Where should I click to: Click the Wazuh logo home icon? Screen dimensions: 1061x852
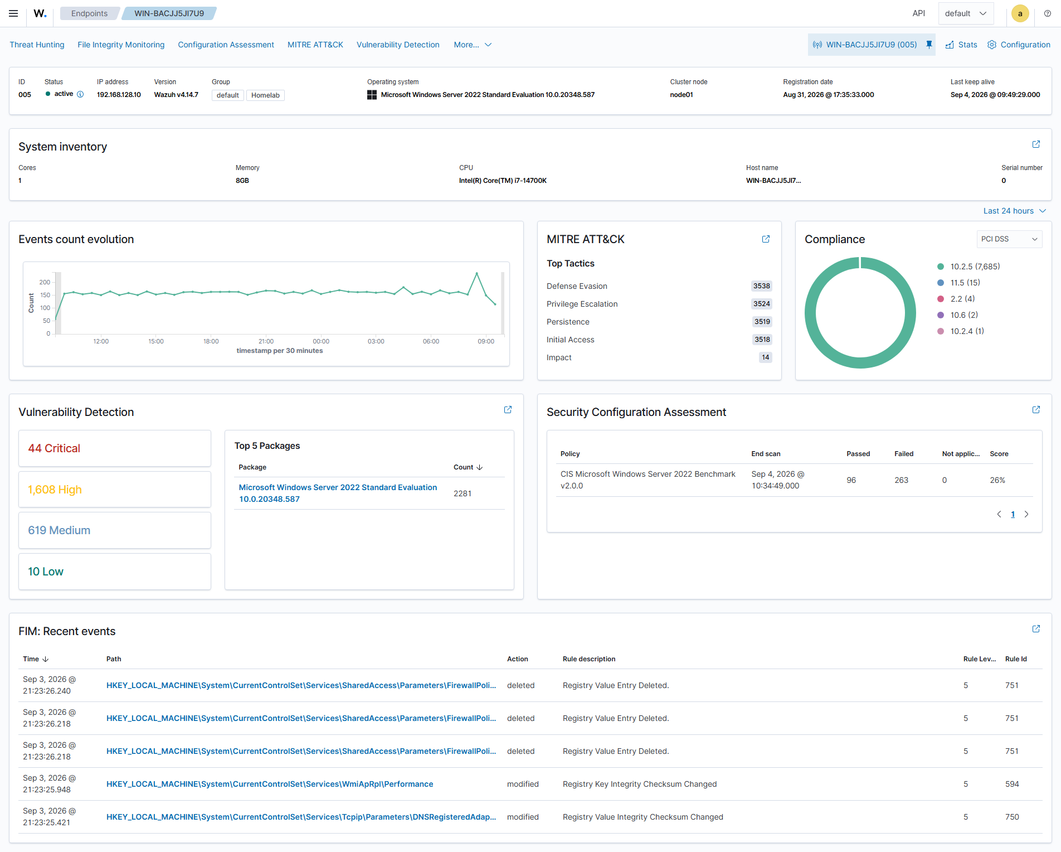pyautogui.click(x=40, y=13)
